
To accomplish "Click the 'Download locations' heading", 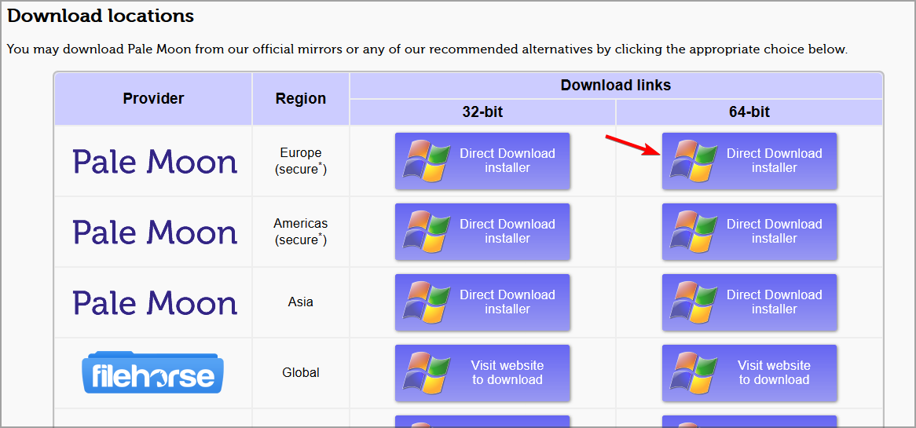I will [101, 16].
